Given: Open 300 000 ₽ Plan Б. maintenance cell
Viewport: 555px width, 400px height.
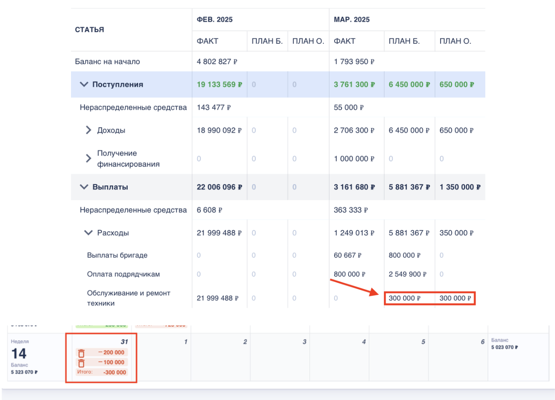Looking at the screenshot, I should point(404,298).
